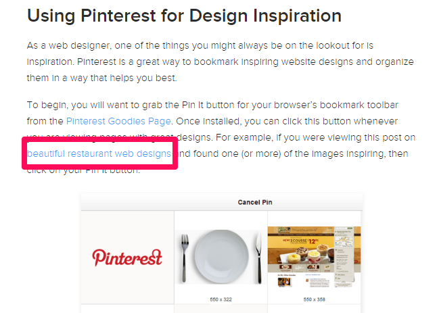Click the paragraph starting with As a web designer

point(220,62)
